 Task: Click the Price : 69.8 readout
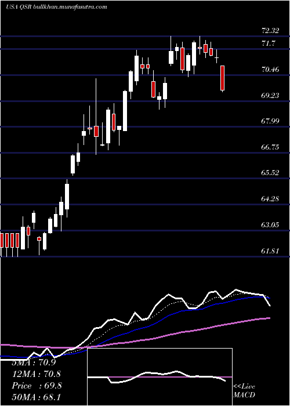tap(37, 386)
